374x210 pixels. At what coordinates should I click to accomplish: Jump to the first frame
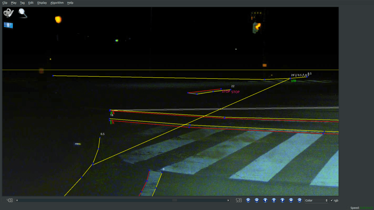tap(248, 200)
